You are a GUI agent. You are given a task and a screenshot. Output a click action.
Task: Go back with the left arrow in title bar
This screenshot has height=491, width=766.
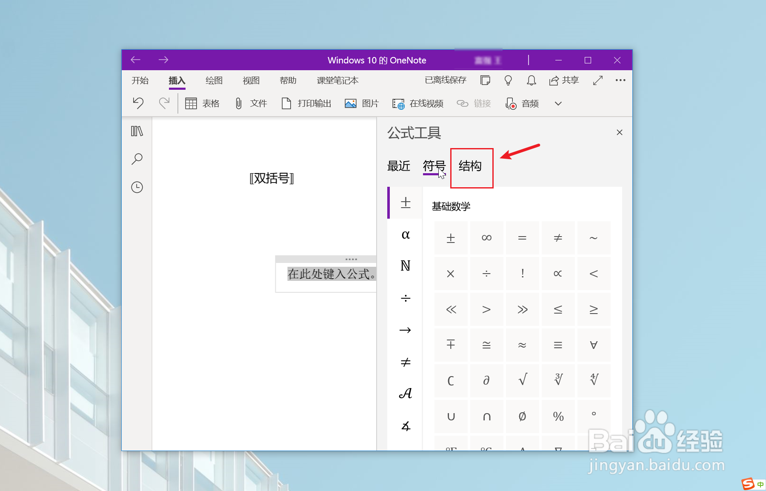[x=136, y=60]
